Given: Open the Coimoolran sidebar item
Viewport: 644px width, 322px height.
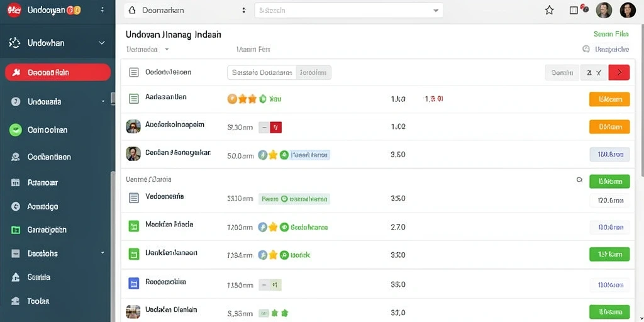Looking at the screenshot, I should click(47, 130).
